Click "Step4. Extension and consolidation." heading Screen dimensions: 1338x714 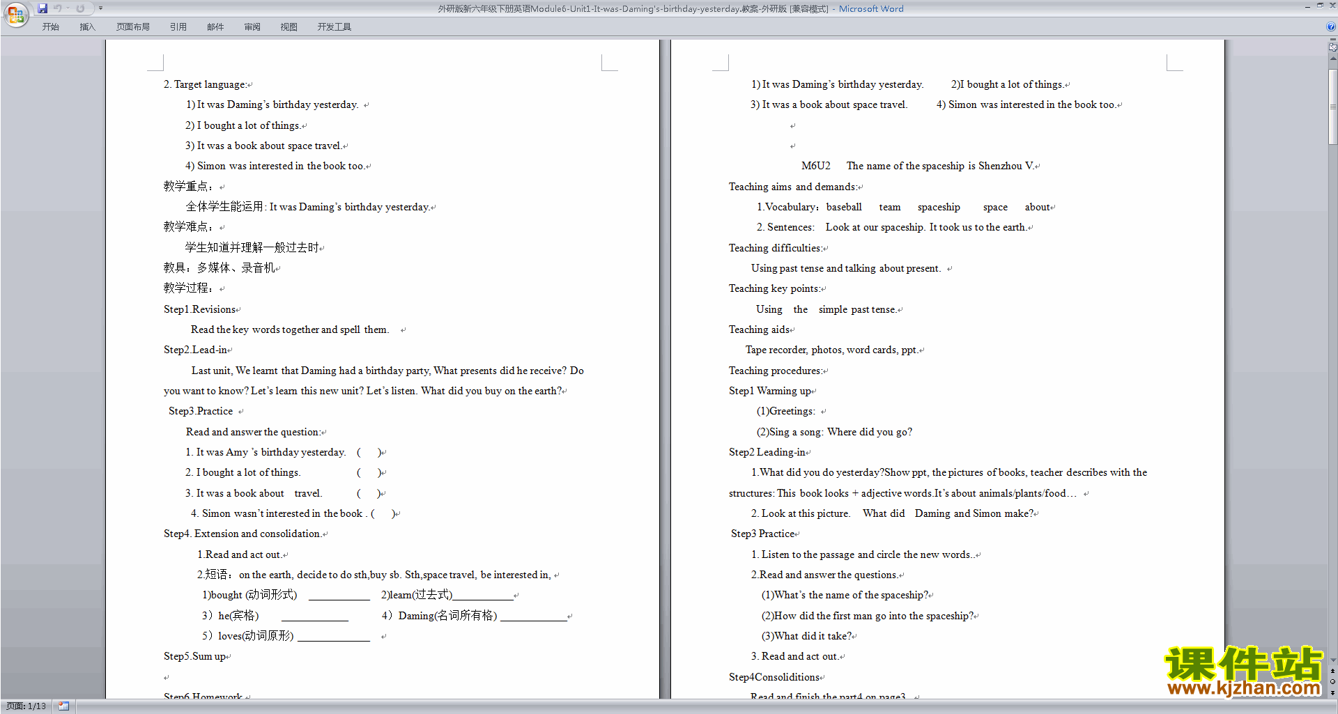pyautogui.click(x=243, y=534)
